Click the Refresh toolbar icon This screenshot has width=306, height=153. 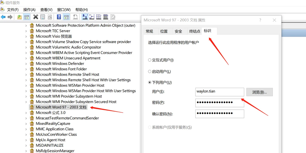point(50,17)
